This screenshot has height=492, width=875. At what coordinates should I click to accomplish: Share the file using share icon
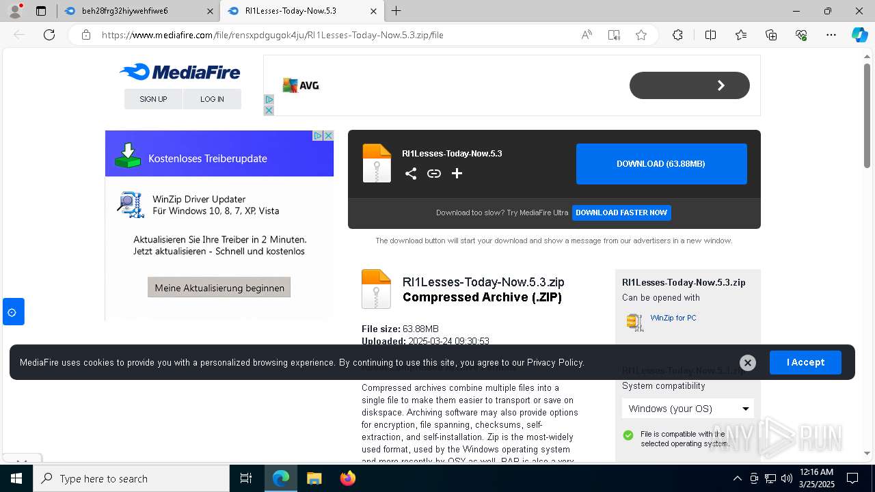coord(411,174)
